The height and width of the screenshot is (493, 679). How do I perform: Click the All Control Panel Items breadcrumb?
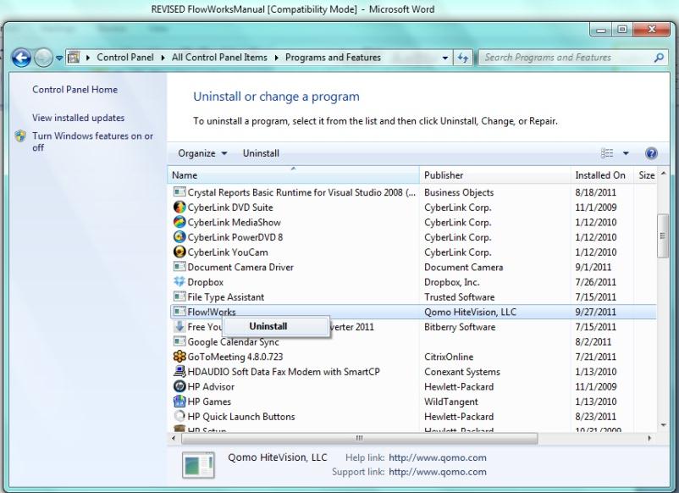point(219,58)
